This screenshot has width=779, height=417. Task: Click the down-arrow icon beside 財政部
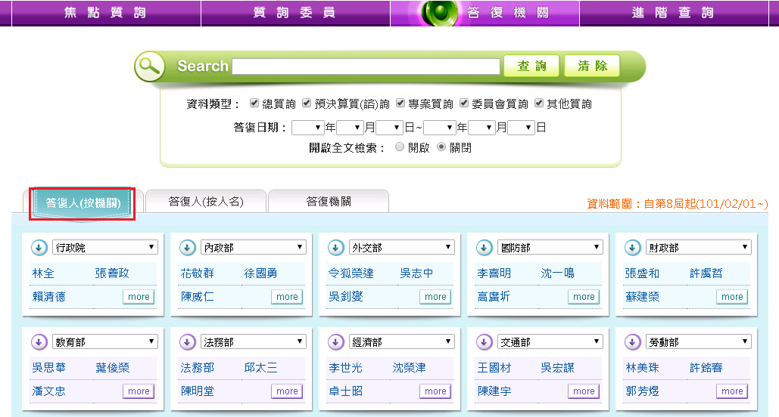click(631, 248)
